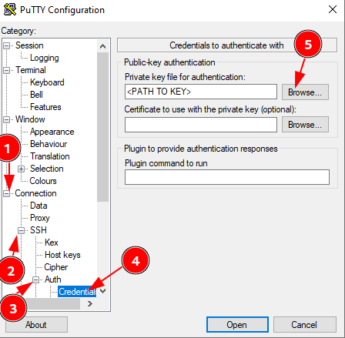The height and width of the screenshot is (338, 345).
Task: Browse for private key file
Action: tap(305, 92)
